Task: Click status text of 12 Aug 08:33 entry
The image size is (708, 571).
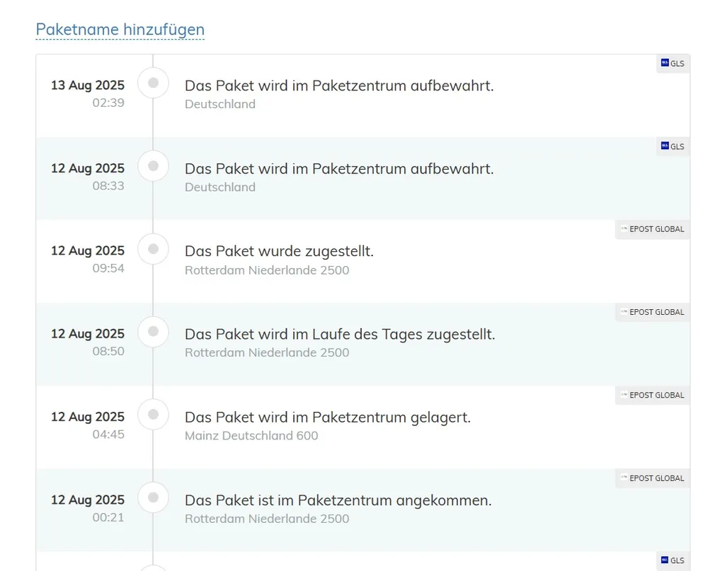Action: (339, 169)
